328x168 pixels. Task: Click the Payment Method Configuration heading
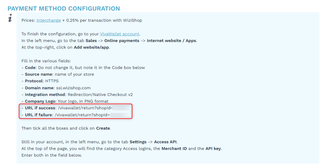64,9
